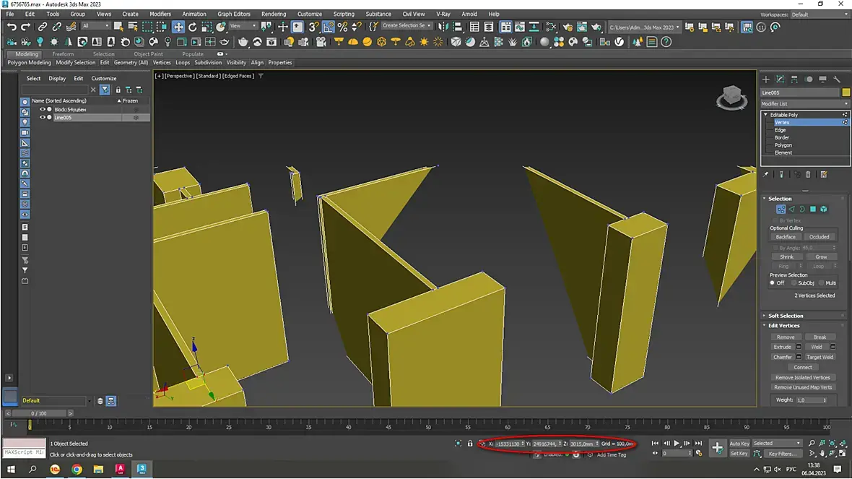Viewport: 852px width, 479px height.
Task: Open the Utilities wrench panel
Action: tap(837, 79)
